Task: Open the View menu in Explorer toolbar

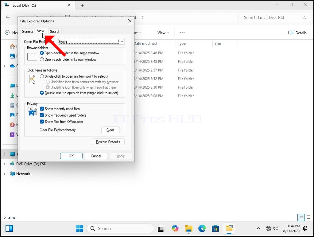Action: point(160,33)
